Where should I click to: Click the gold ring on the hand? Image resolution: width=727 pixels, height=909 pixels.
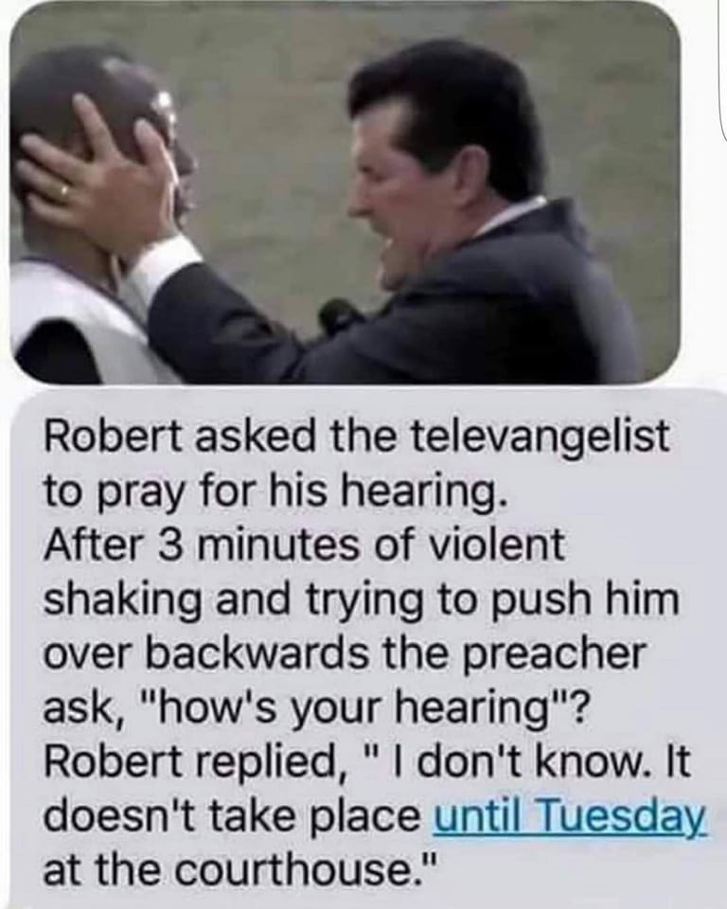64,190
